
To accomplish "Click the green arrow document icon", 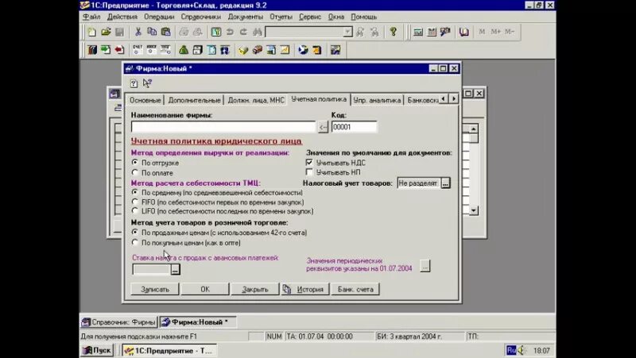I will tap(106, 50).
